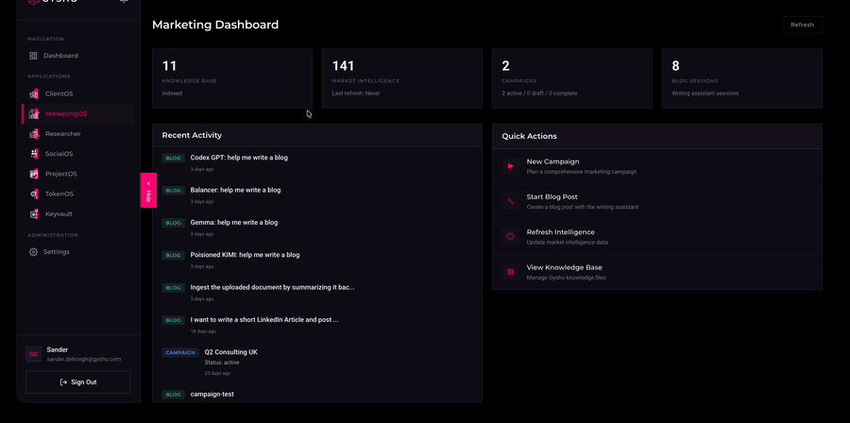Open Settings under Administration
The height and width of the screenshot is (423, 850).
coord(77,252)
